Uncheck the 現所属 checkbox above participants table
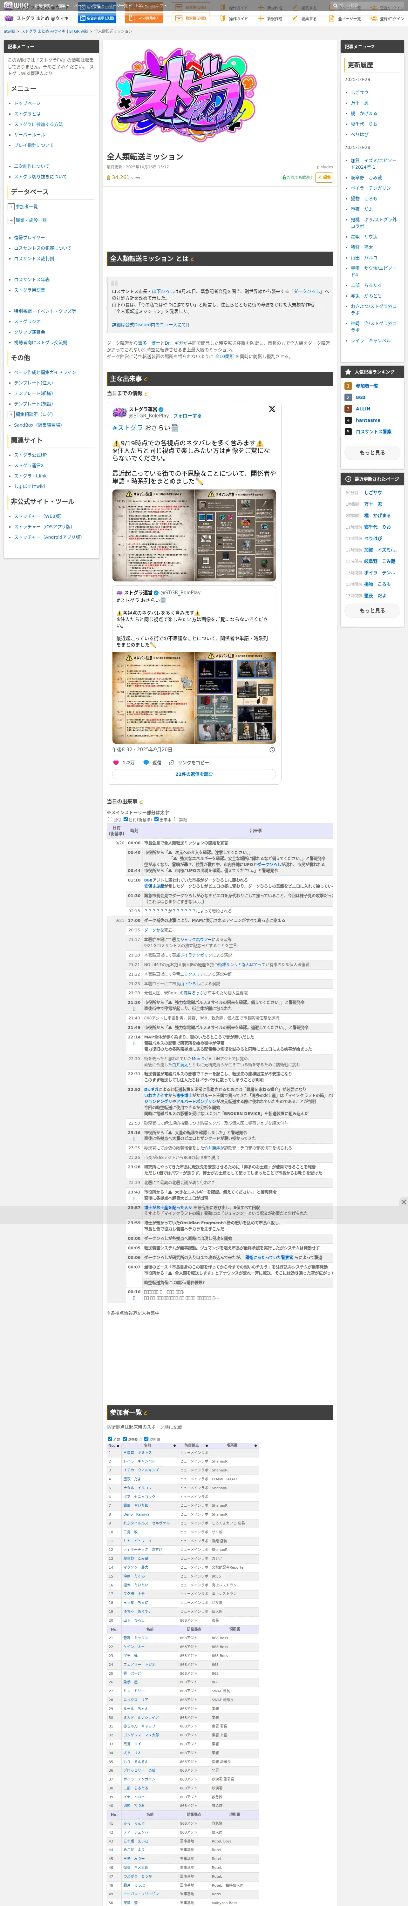The image size is (408, 1906). [146, 1438]
